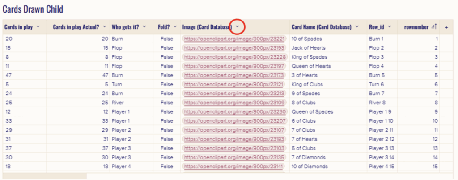This screenshot has width=458, height=180.
Task: Open the 7 of Diamonds image link
Action: [233, 157]
